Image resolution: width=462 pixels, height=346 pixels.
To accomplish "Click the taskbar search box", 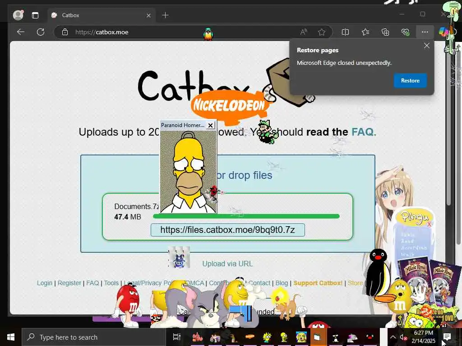I will [x=94, y=337].
